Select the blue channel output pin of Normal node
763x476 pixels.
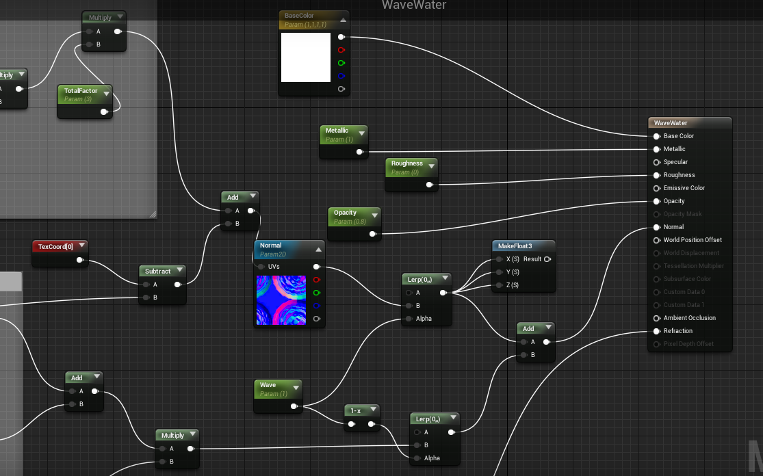click(316, 306)
